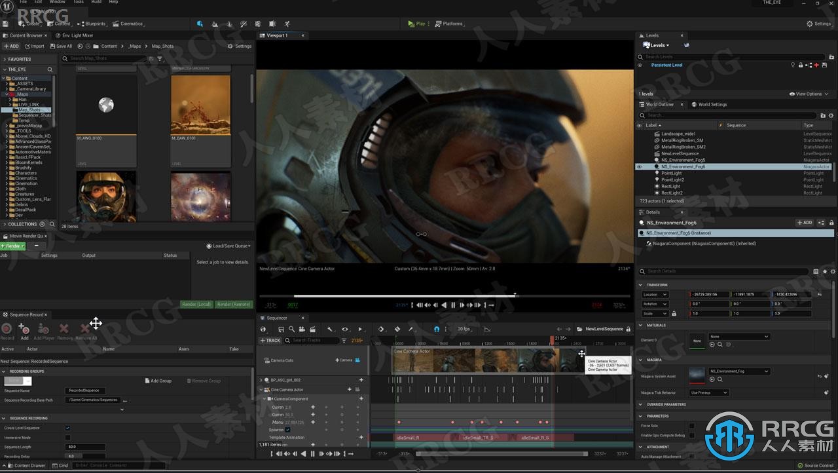Screen dimensions: 838x473
Task: Open the Sequencer actions wrench menu
Action: (329, 329)
